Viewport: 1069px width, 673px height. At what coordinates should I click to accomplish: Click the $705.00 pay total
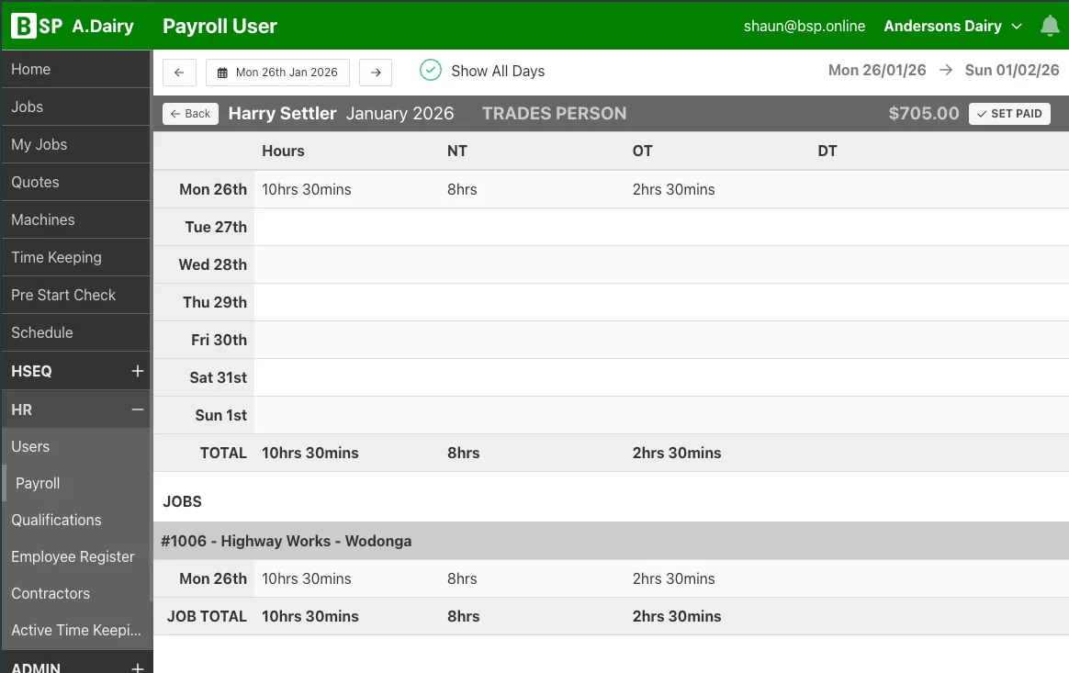pyautogui.click(x=923, y=113)
